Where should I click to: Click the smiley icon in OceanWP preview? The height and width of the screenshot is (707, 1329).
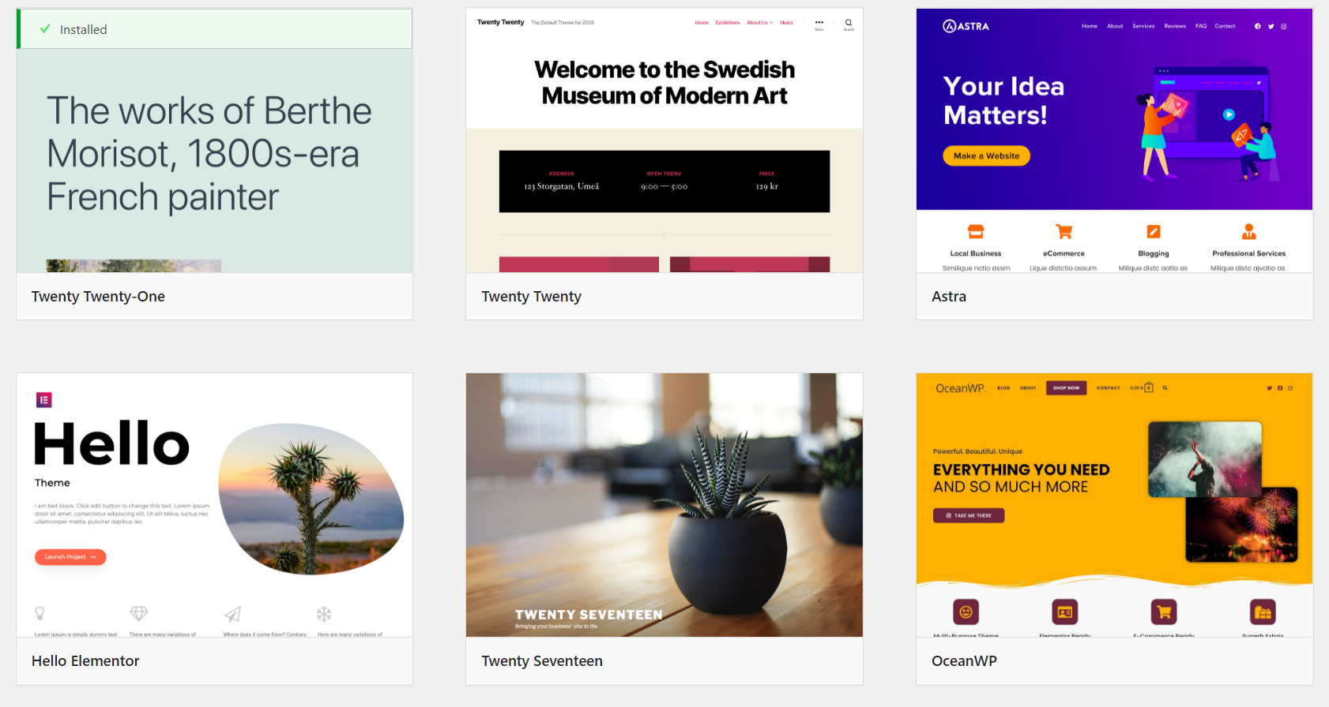[x=966, y=612]
